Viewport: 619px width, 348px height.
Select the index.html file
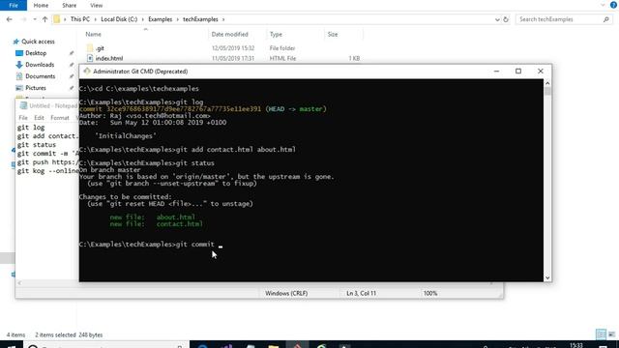pos(109,58)
